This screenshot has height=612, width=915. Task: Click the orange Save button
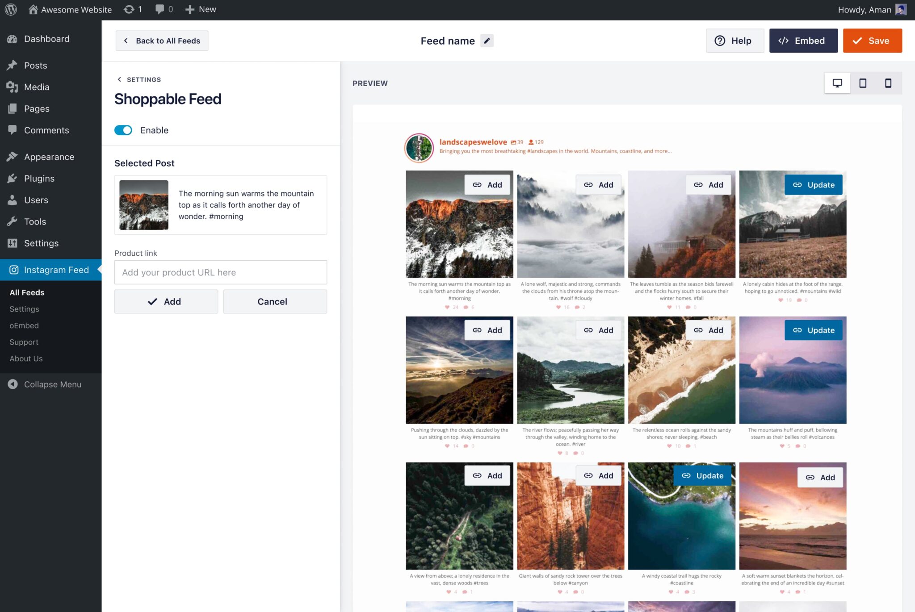click(x=872, y=41)
